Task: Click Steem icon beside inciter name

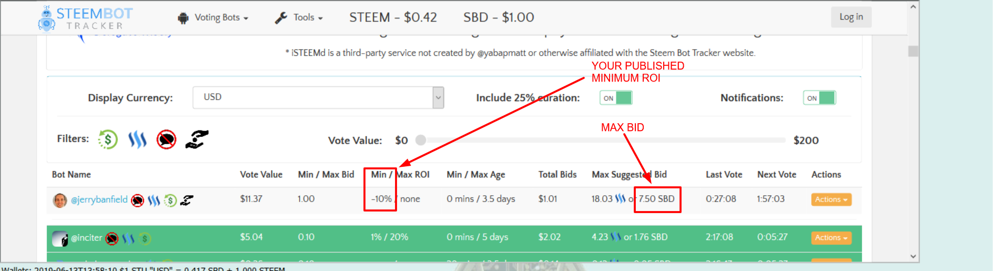Action: 128,238
